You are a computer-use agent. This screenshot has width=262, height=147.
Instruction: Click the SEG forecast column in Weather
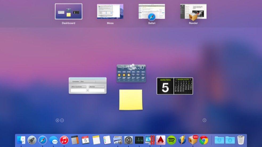(x=133, y=76)
